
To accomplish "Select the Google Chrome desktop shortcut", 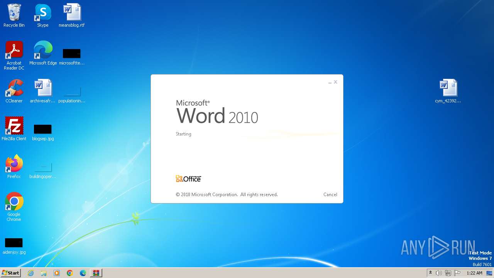I will tap(14, 207).
